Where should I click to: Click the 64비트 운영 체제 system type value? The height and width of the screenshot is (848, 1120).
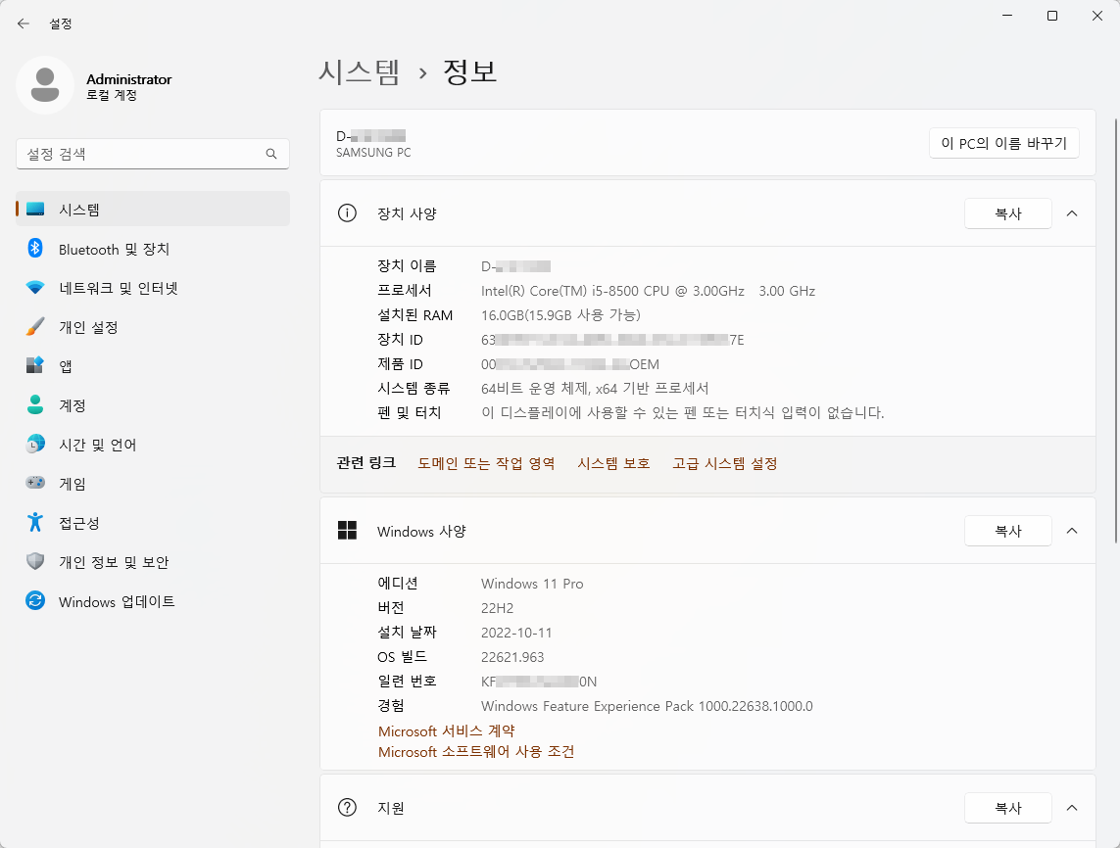click(x=594, y=389)
